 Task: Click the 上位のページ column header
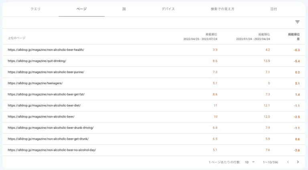point(16,38)
